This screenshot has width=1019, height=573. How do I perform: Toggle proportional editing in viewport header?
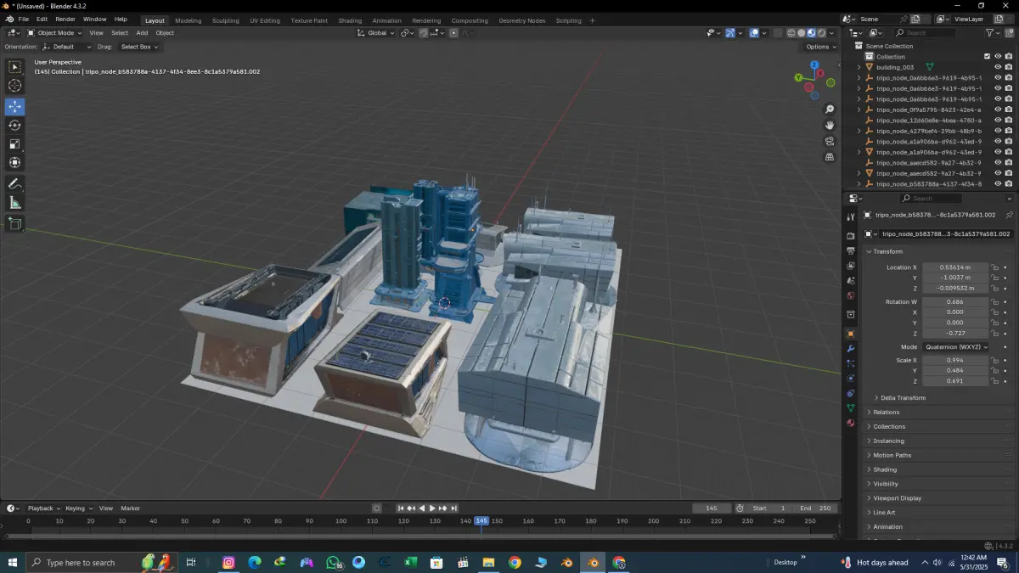(453, 33)
